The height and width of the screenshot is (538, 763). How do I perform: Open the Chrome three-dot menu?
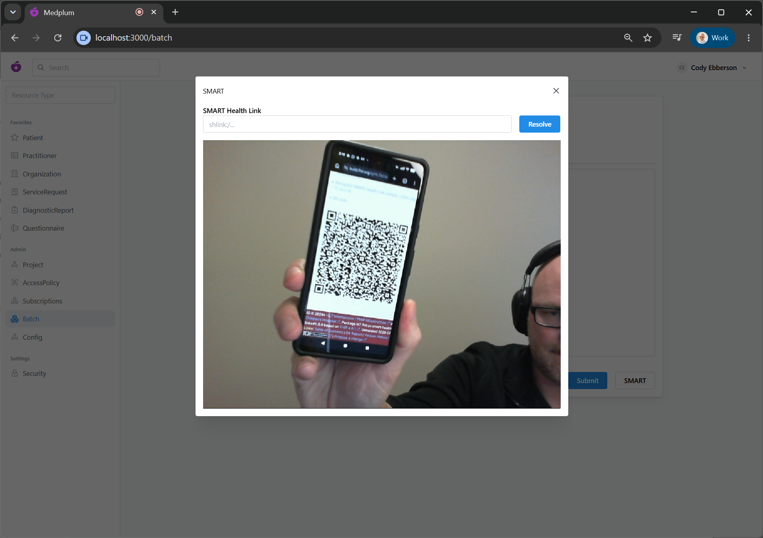749,38
